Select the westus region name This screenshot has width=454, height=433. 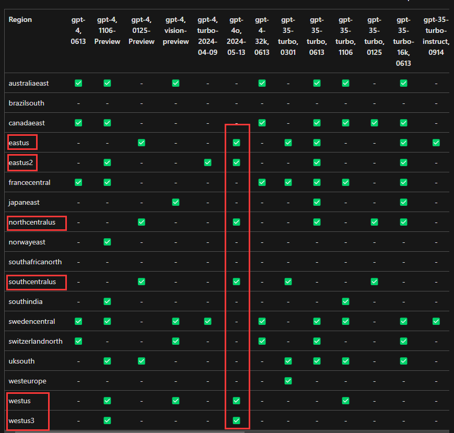[x=19, y=401]
